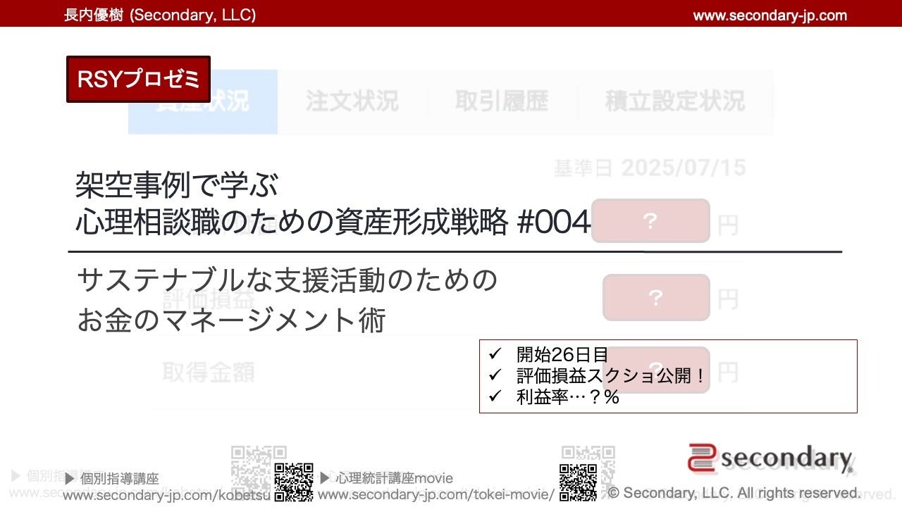Open the www.secondary-jp.com/tokei-movie/ link
This screenshot has width=902, height=507.
coord(436,495)
